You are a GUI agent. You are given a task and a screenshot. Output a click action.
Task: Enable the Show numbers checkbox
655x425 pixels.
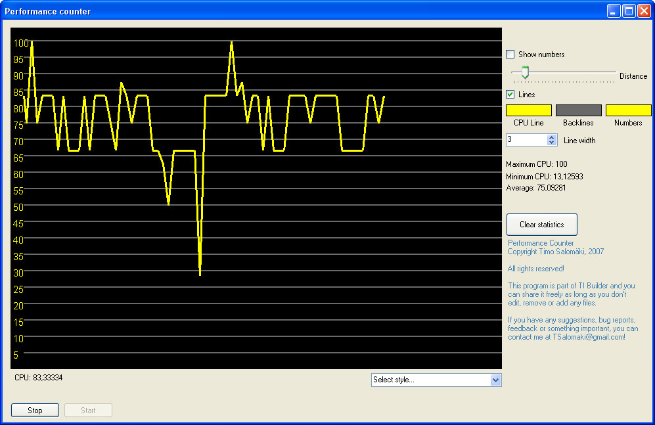point(510,55)
